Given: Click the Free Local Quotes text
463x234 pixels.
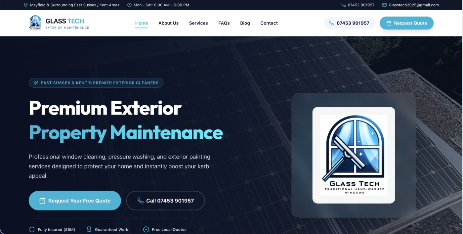Looking at the screenshot, I should point(169,229).
